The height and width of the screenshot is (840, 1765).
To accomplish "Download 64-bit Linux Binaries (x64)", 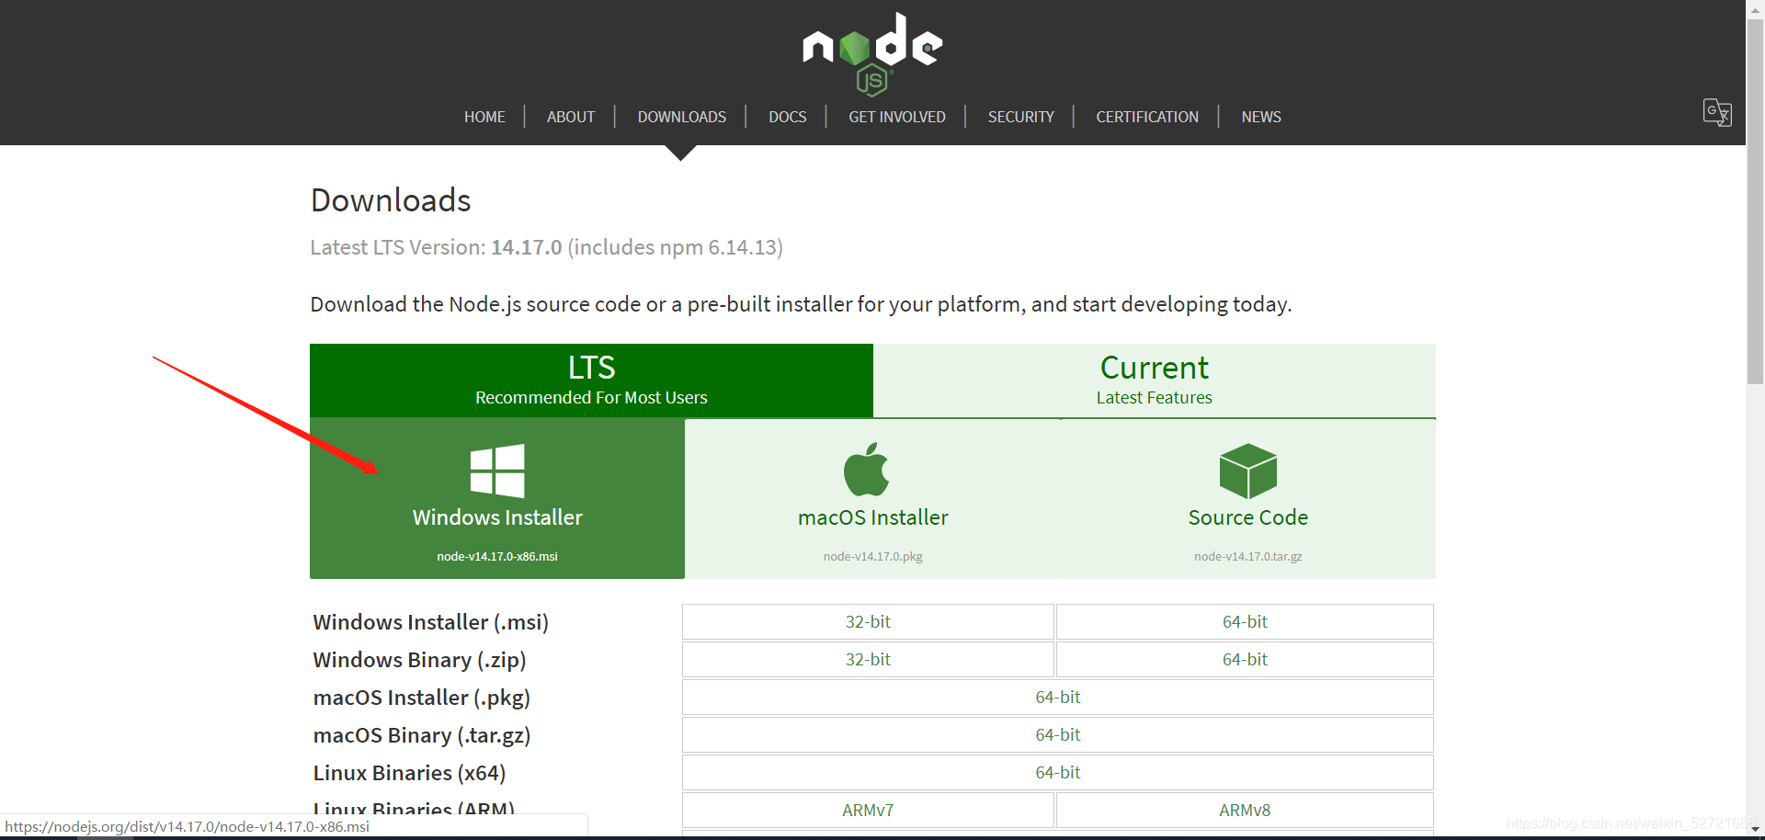I will pyautogui.click(x=1058, y=772).
